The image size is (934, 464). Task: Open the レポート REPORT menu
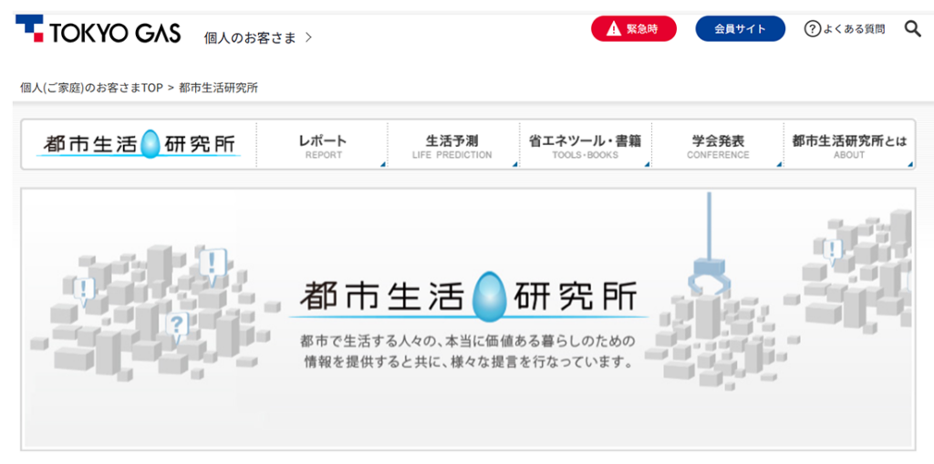coord(323,146)
